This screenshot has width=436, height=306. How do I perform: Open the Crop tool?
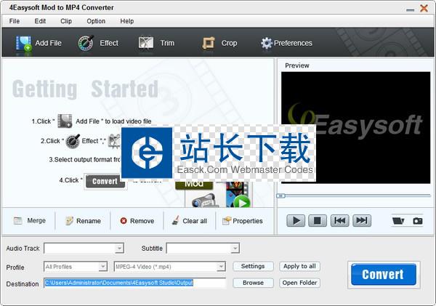click(x=210, y=43)
